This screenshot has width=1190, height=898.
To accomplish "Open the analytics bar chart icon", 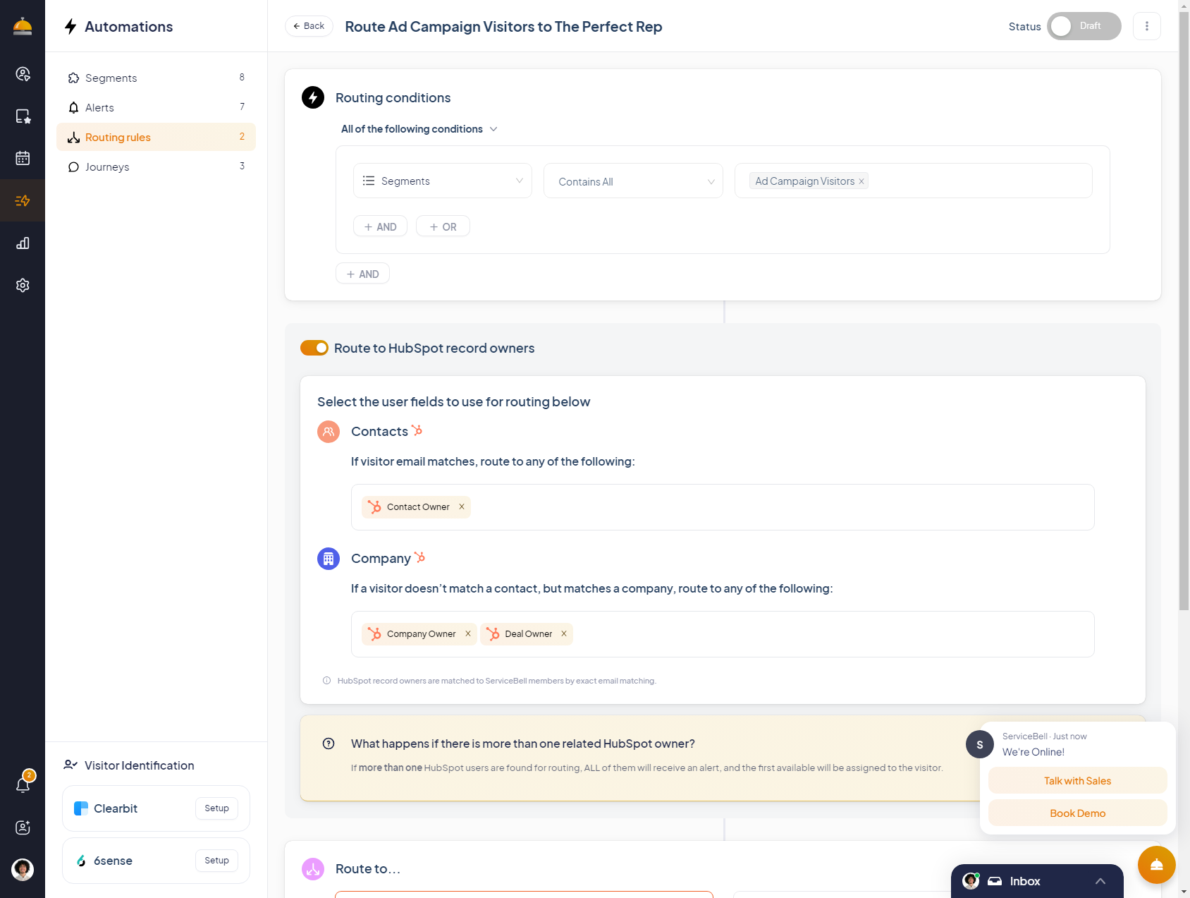I will pos(23,243).
